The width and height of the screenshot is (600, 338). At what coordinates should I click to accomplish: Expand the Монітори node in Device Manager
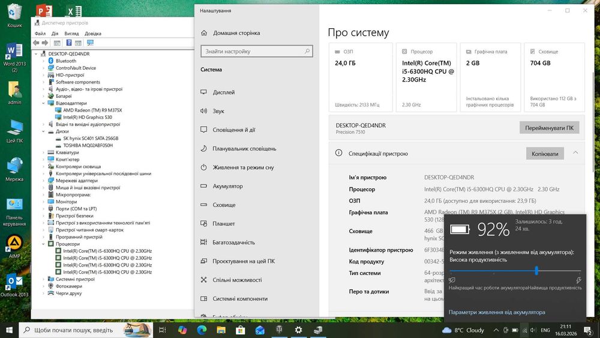(43, 202)
